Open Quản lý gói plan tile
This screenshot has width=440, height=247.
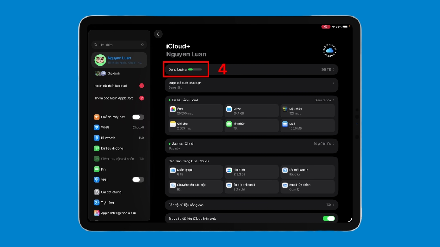click(x=196, y=172)
